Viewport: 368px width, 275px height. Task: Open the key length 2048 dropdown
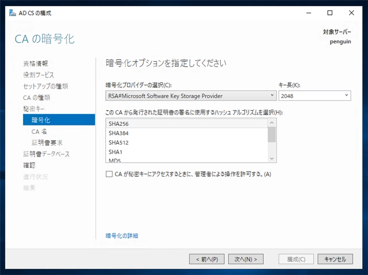[315, 96]
